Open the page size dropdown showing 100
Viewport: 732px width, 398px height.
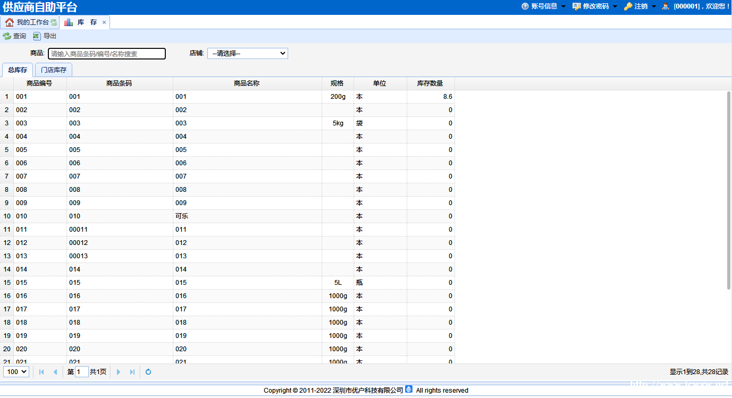(16, 372)
